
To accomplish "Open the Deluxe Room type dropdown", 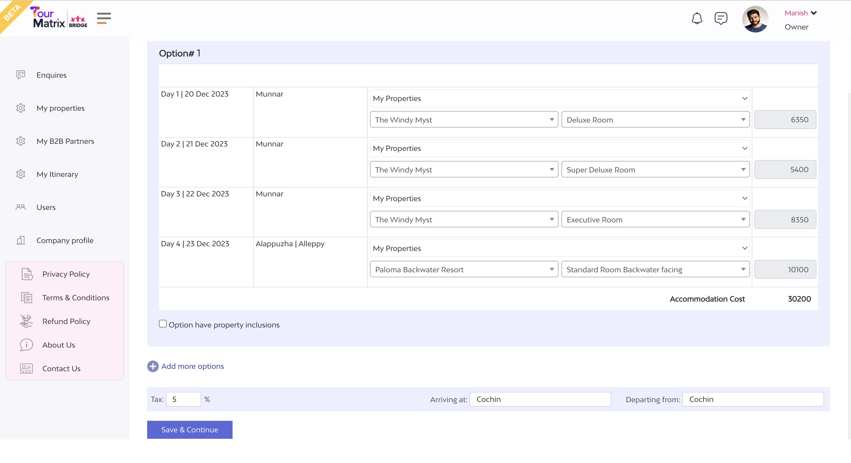I will 655,120.
